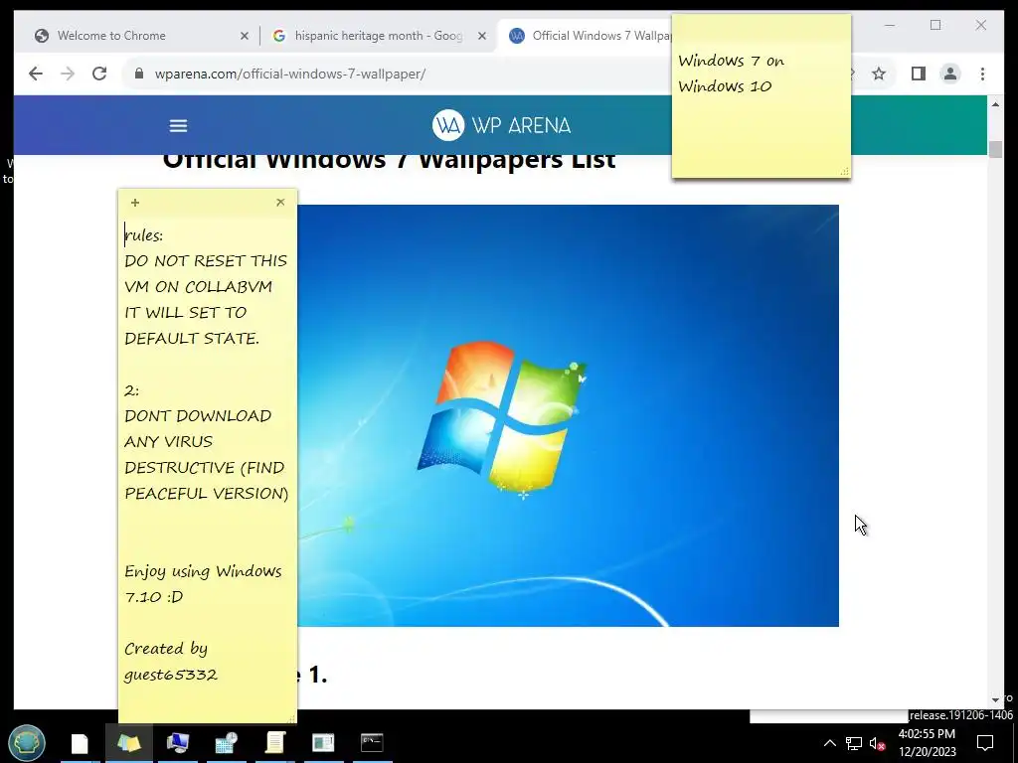Add a new sticky note with plus button
This screenshot has width=1018, height=763.
point(135,203)
